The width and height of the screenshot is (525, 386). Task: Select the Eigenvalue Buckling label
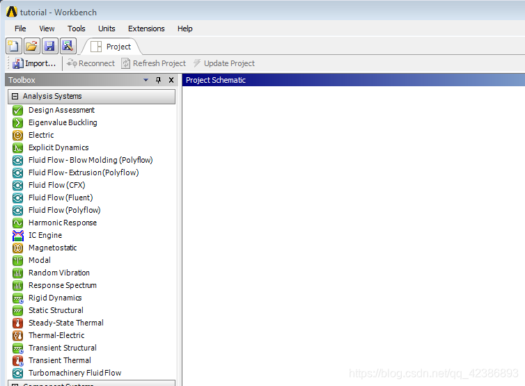(63, 122)
